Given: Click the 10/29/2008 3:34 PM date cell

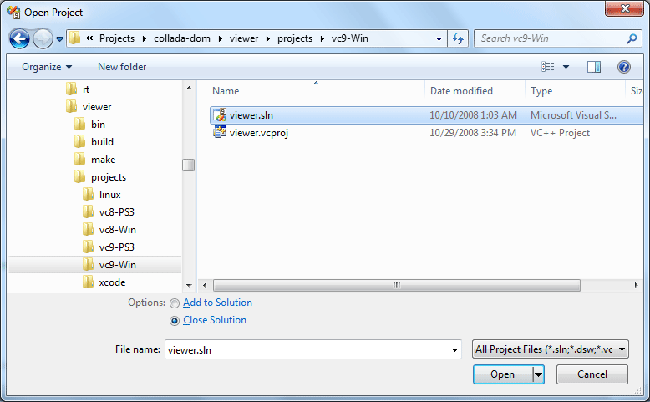Looking at the screenshot, I should (x=473, y=133).
